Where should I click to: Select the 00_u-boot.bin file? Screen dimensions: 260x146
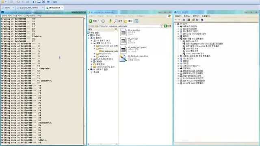pos(130,32)
